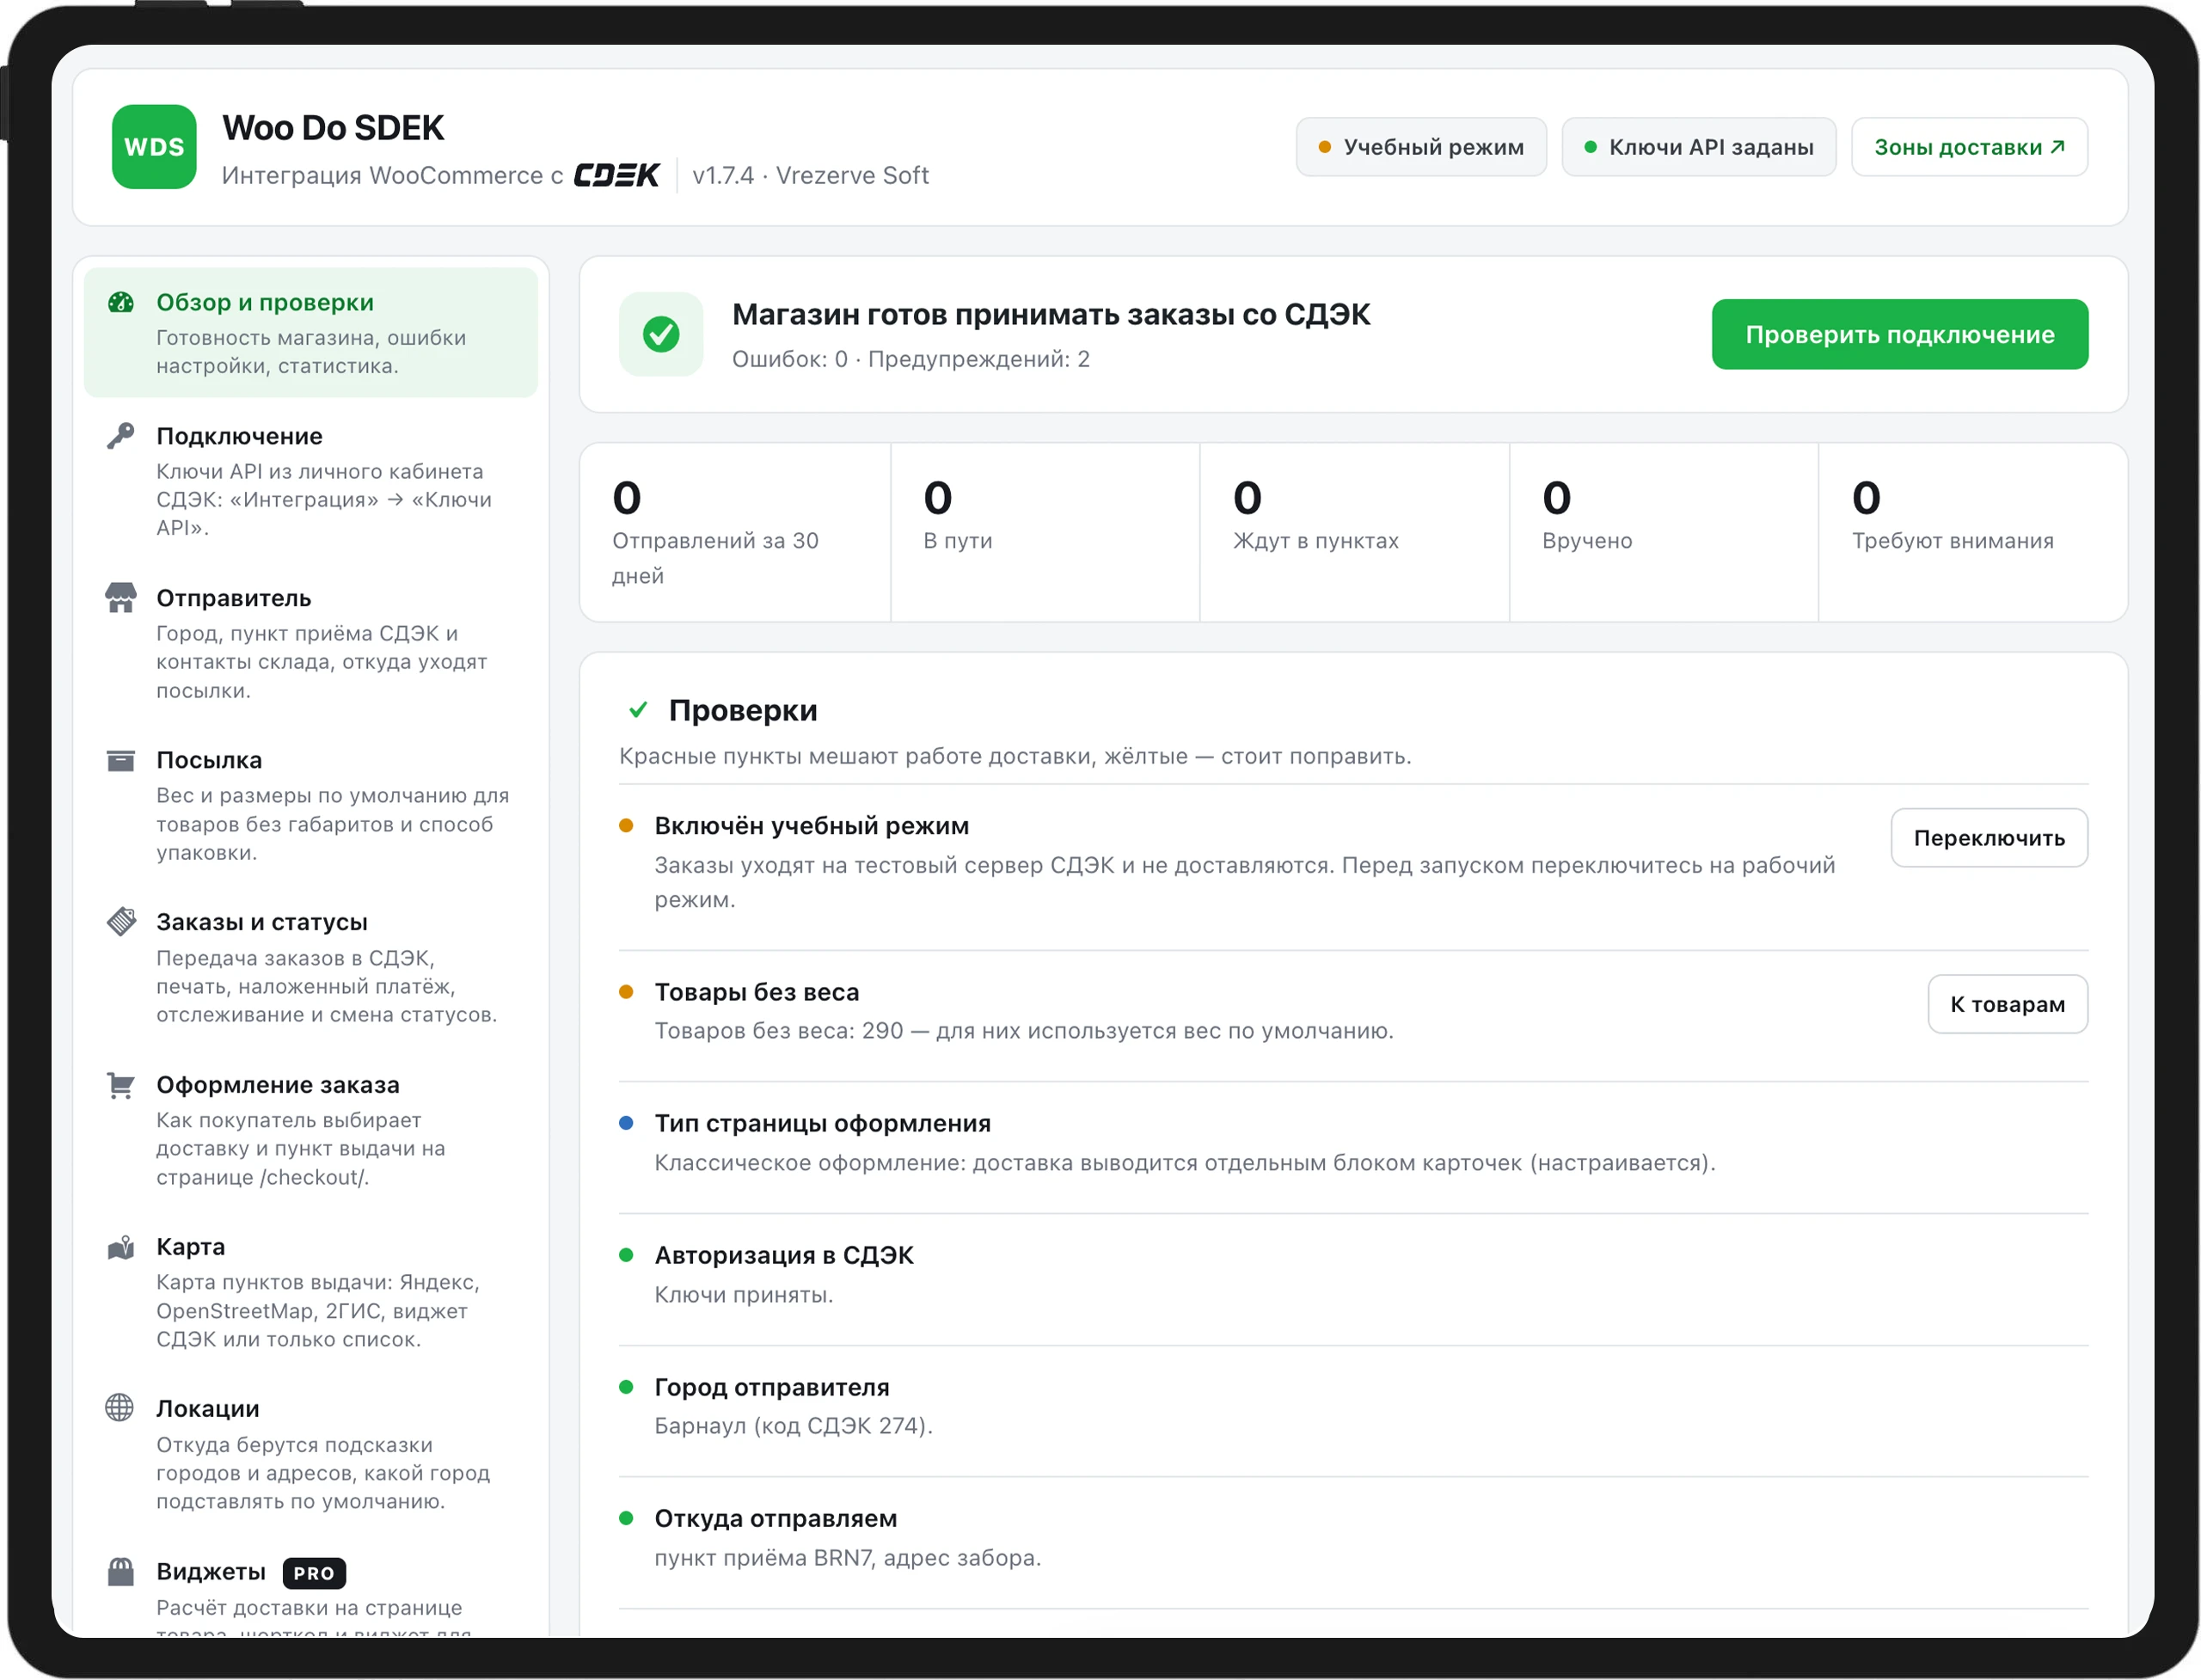Click the К товарам button
This screenshot has height=1680, width=2201.
pyautogui.click(x=2007, y=1004)
